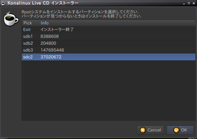197x139 pixels.
Task: Click the OK button
Action: pyautogui.click(x=180, y=130)
